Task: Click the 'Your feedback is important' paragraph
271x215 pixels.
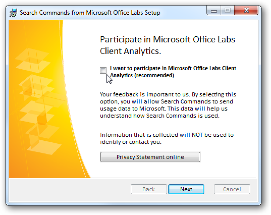Action: click(168, 105)
